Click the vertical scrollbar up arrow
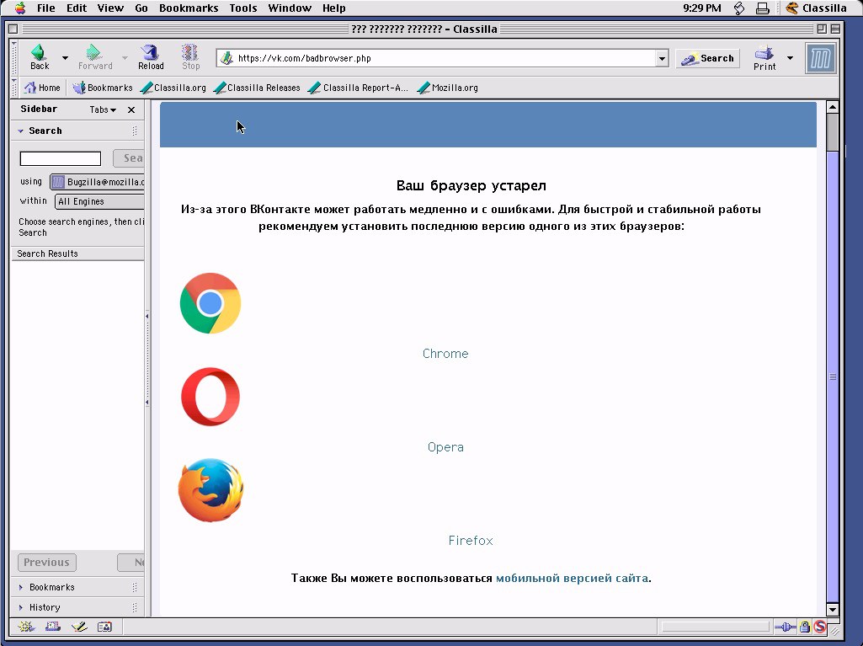Image resolution: width=863 pixels, height=646 pixels. point(832,107)
